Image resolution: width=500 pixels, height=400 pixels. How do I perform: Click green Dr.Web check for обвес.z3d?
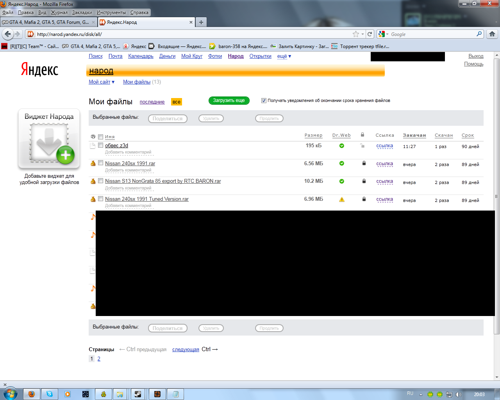342,146
